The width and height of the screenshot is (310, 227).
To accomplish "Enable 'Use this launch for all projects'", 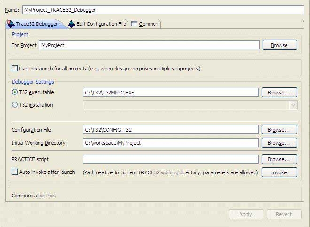I will 15,69.
